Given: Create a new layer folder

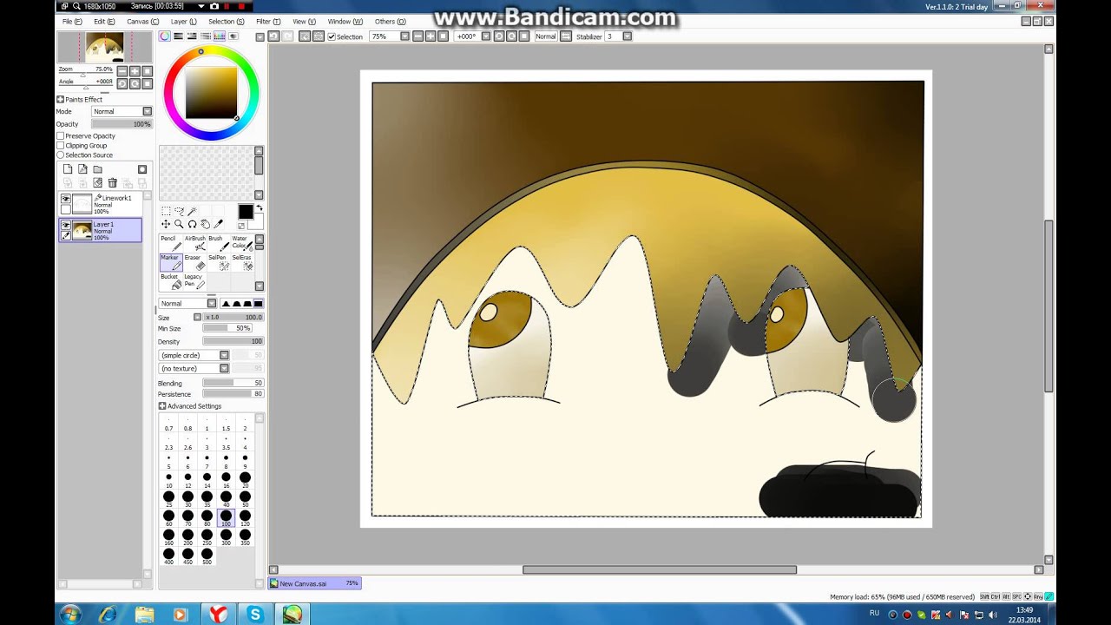Looking at the screenshot, I should (x=97, y=169).
